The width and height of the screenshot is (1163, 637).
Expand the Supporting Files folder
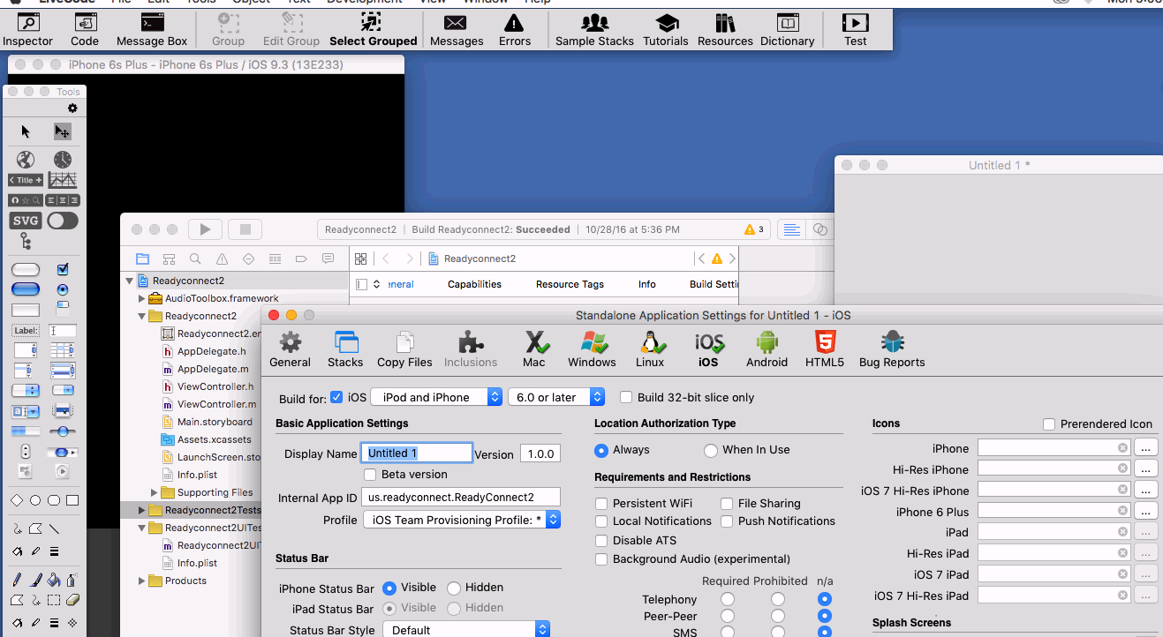pyautogui.click(x=154, y=492)
